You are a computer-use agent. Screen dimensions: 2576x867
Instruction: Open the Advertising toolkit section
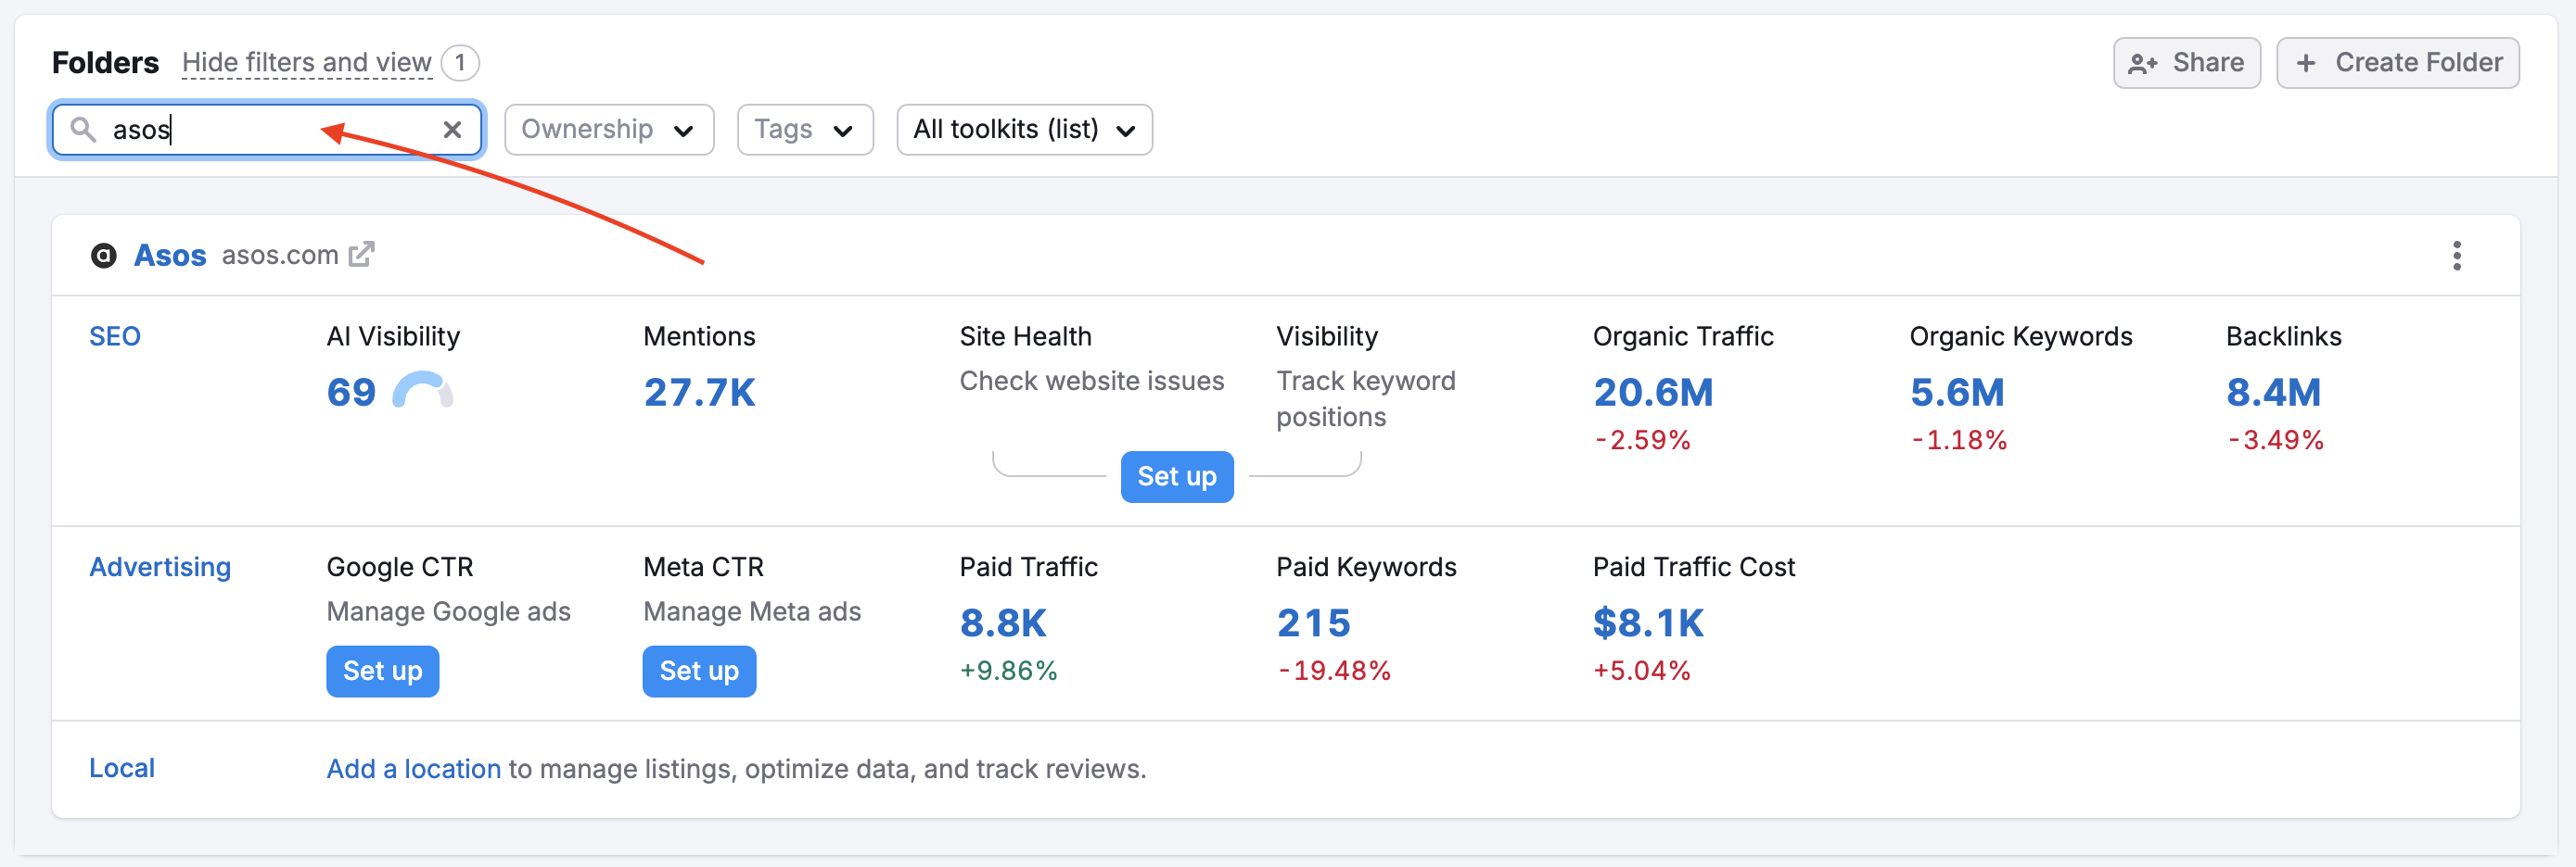(160, 567)
